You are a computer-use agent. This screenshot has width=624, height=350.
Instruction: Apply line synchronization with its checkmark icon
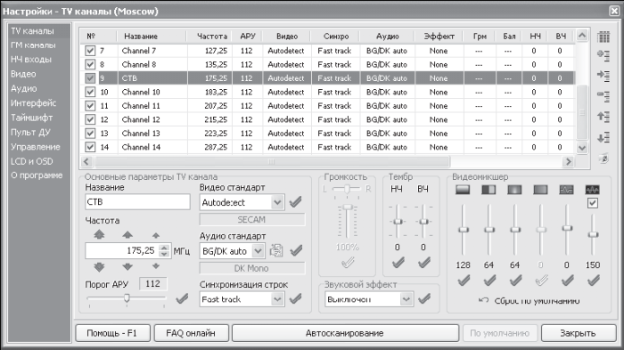coord(295,298)
